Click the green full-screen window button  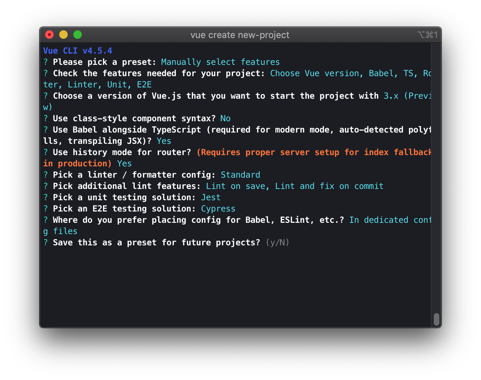(78, 35)
